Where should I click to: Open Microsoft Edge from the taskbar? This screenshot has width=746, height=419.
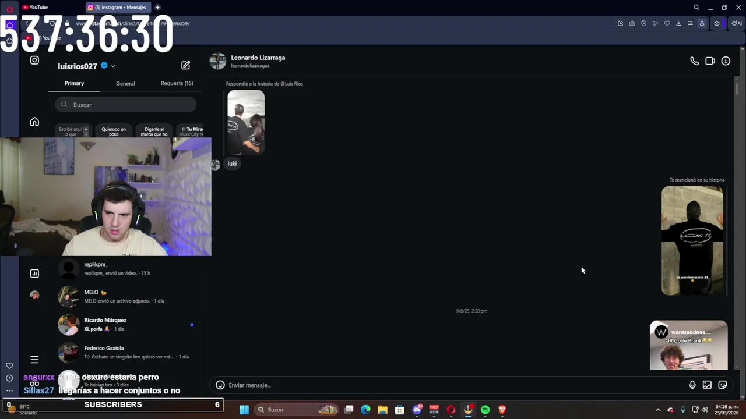coord(365,410)
